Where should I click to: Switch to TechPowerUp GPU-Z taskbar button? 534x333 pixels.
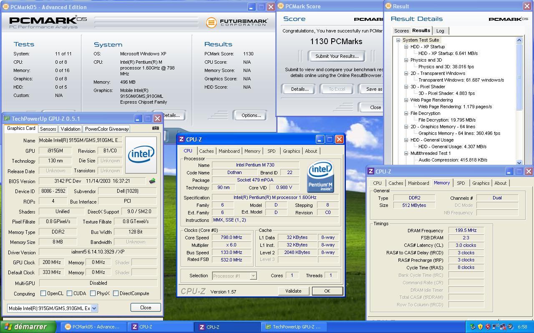294,327
